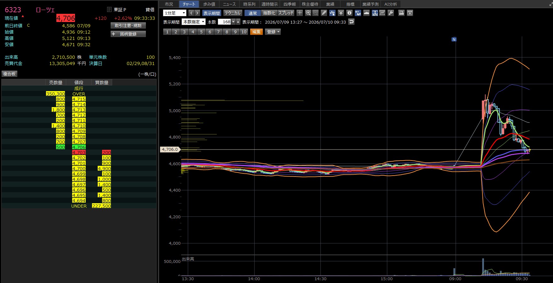Select the 4,715 ask price row
This screenshot has width=553, height=283.
pos(79,99)
